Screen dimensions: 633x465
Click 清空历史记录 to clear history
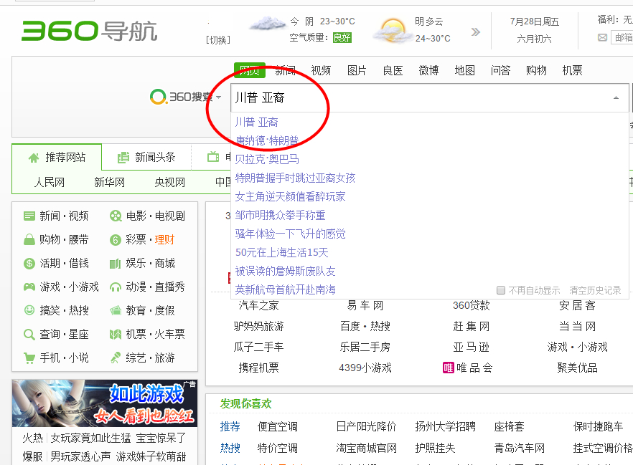click(595, 290)
